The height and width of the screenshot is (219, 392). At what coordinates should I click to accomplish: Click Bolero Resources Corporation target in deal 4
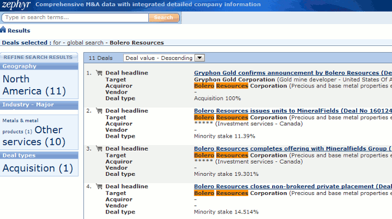(240, 193)
